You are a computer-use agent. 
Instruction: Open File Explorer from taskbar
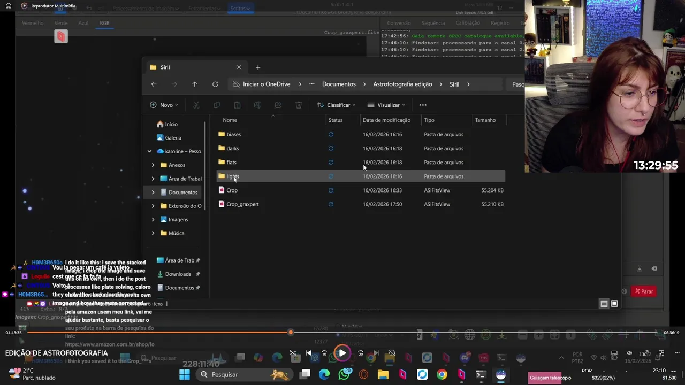pyautogui.click(x=383, y=375)
